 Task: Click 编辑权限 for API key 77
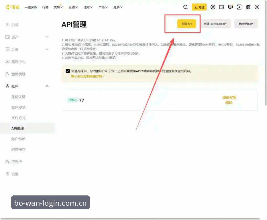tap(229, 97)
